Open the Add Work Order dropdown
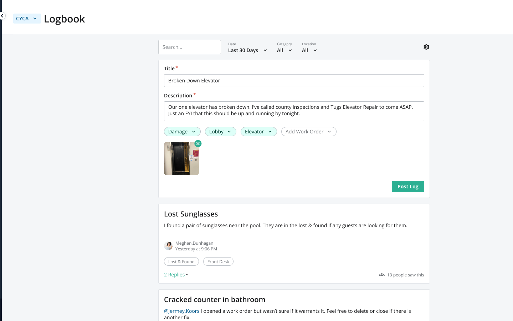 308,132
